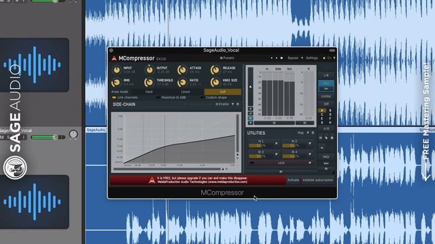Mute the SageAudio_Vocal track
The height and width of the screenshot is (244, 435).
[x=2, y=137]
